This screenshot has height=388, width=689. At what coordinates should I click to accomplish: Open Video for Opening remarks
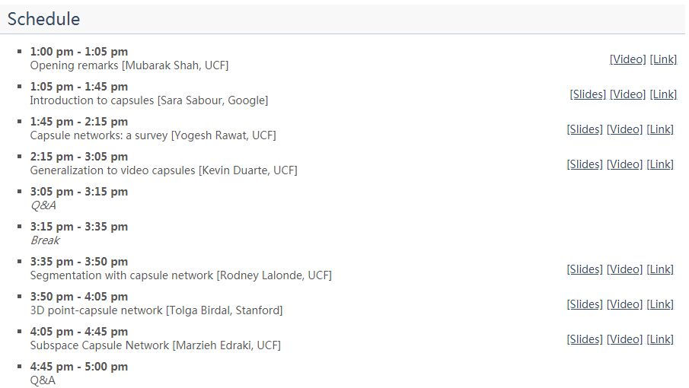coord(627,59)
